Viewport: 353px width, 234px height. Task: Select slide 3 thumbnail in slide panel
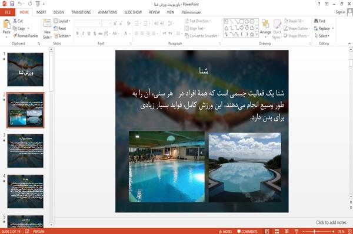tap(25, 151)
